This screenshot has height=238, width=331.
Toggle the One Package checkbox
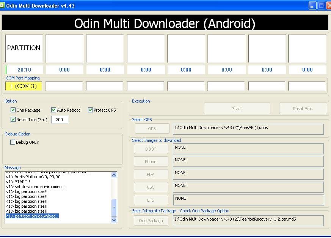[x=13, y=110]
